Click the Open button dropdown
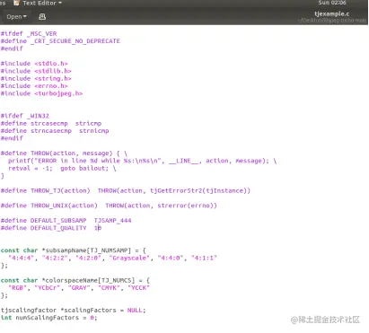Screen dimensions: 369x333 click(16, 17)
